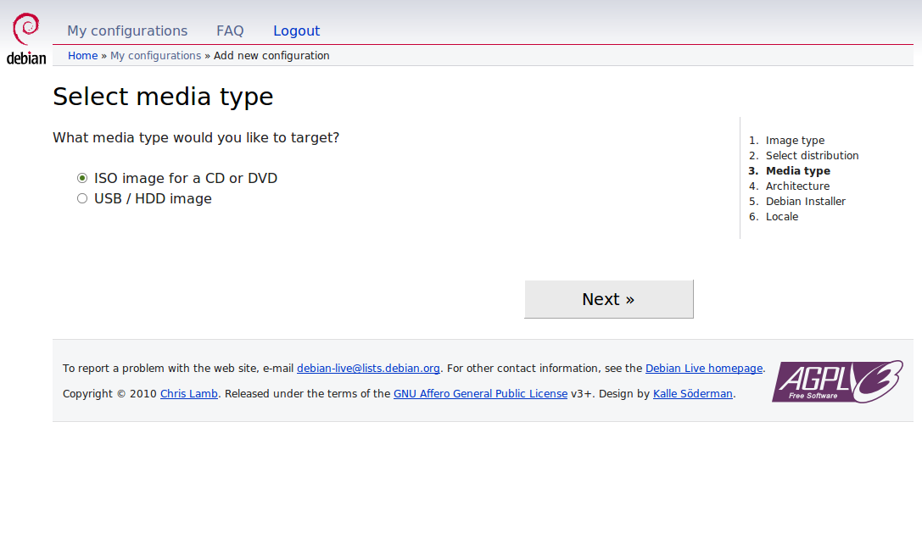922x533 pixels.
Task: Click Logout in the top navigation
Action: pyautogui.click(x=296, y=31)
